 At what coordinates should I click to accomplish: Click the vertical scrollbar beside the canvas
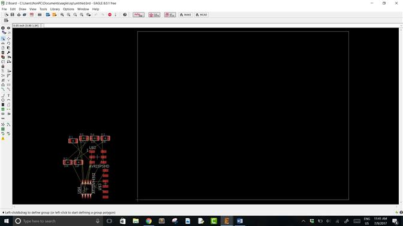401,116
